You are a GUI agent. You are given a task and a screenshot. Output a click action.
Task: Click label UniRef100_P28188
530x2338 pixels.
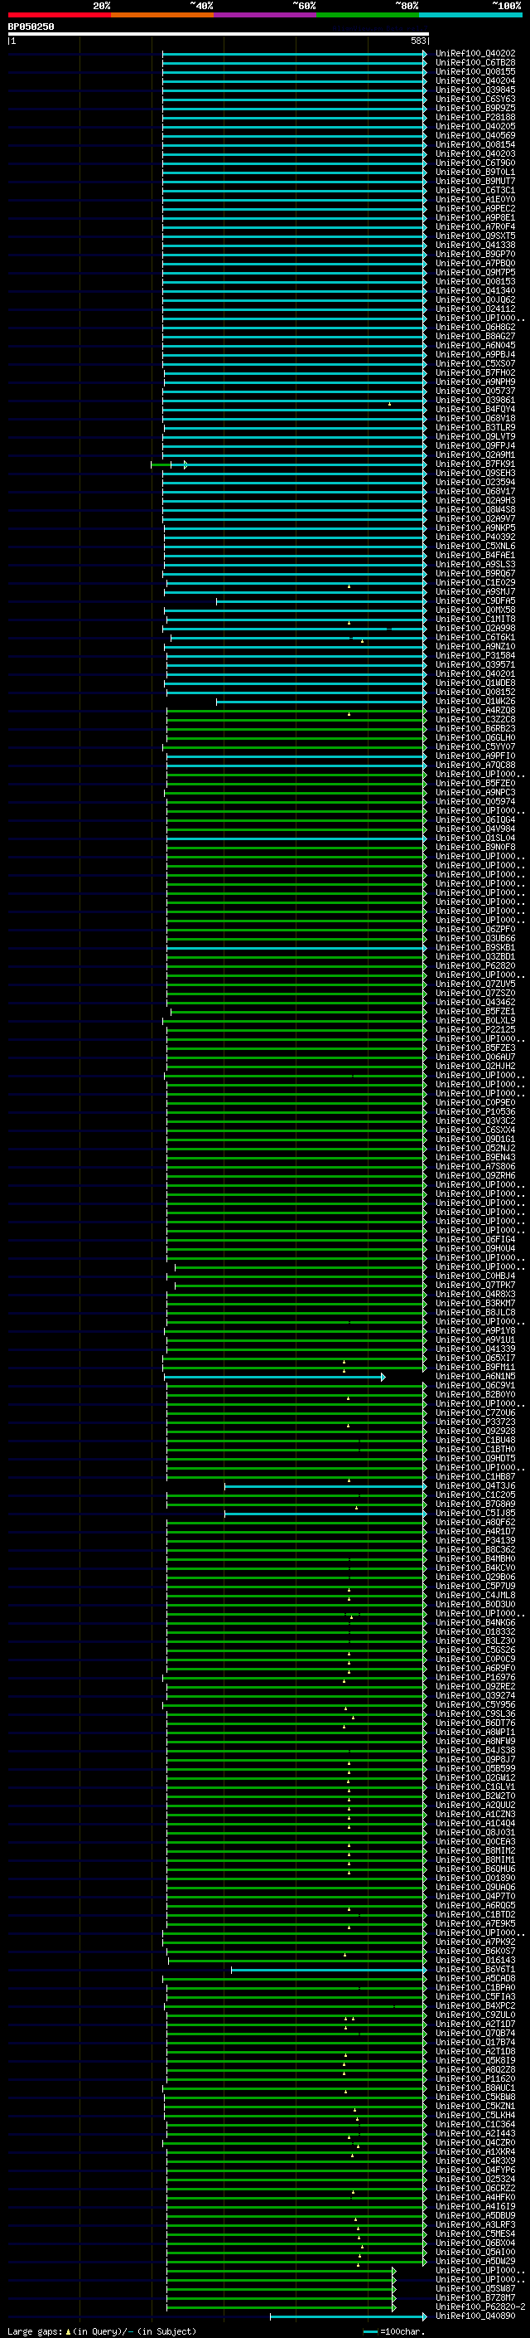click(x=475, y=117)
